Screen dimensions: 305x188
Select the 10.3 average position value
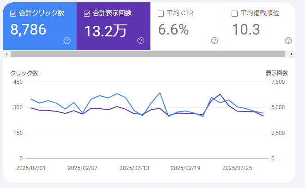246,29
